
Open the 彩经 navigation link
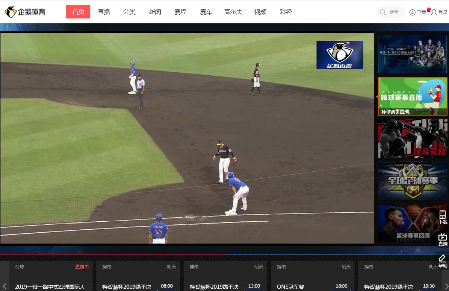click(x=286, y=12)
